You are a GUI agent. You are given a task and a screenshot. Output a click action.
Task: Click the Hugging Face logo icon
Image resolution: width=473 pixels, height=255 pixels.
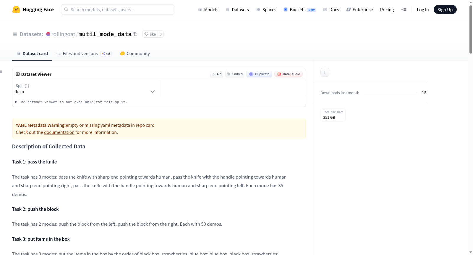coord(16,9)
